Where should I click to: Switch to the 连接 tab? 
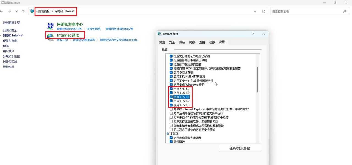click(202, 42)
